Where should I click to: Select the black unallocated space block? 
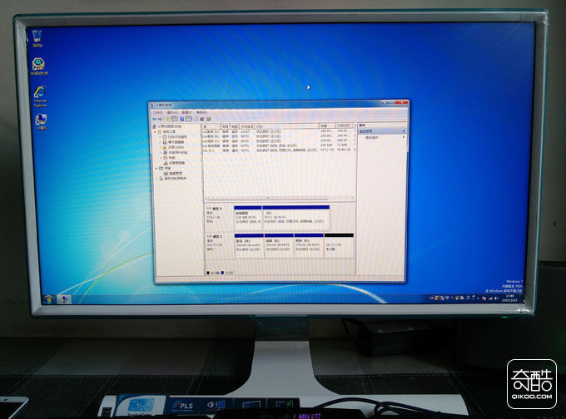pos(339,245)
